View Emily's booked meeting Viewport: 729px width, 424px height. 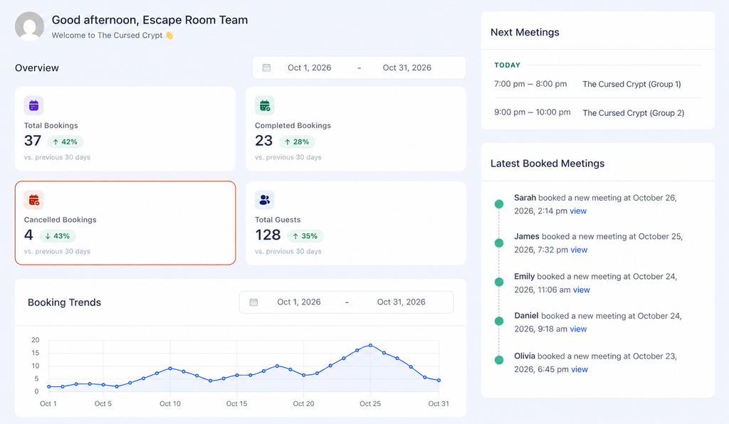(x=581, y=290)
